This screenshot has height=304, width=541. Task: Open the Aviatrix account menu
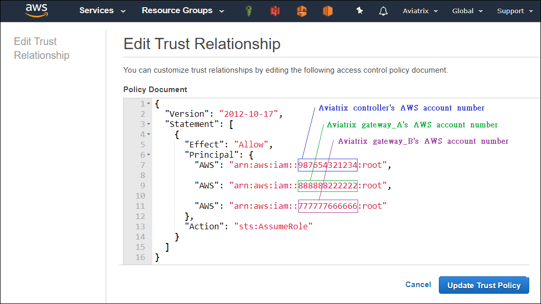(421, 11)
